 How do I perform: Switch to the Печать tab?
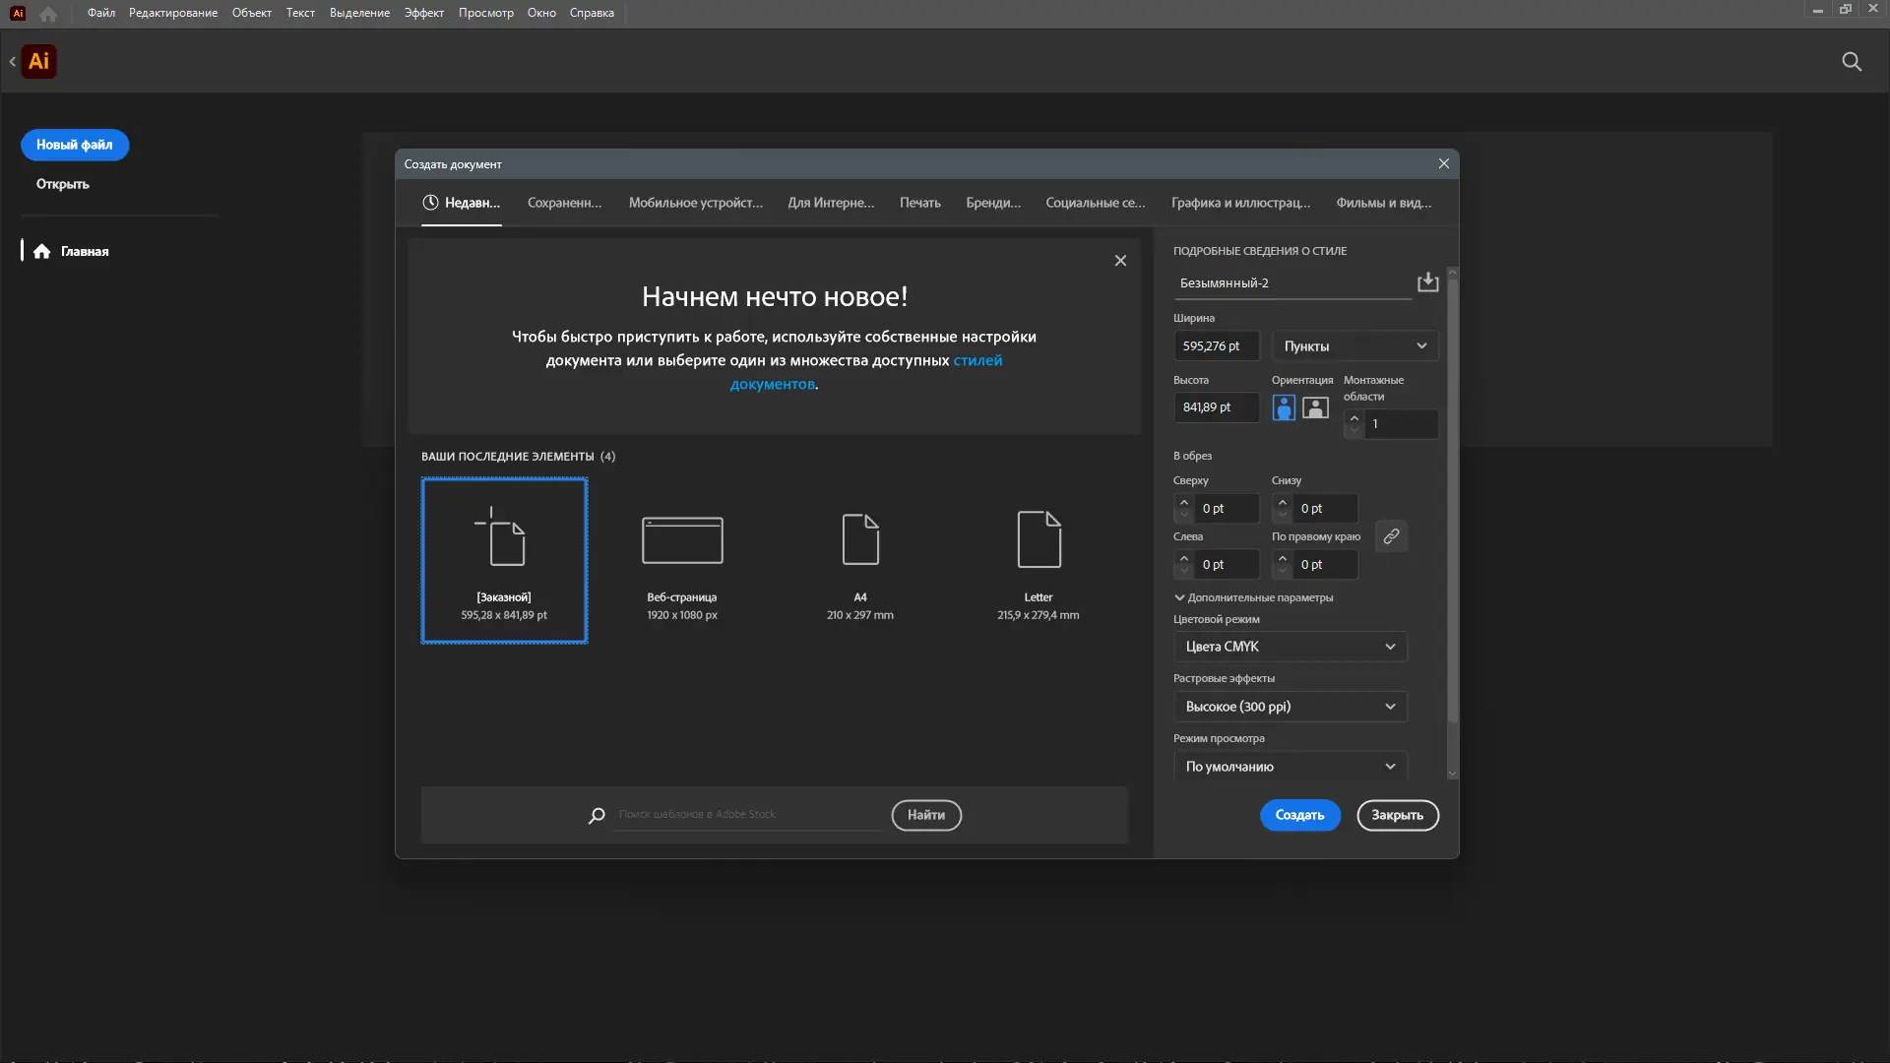point(919,203)
